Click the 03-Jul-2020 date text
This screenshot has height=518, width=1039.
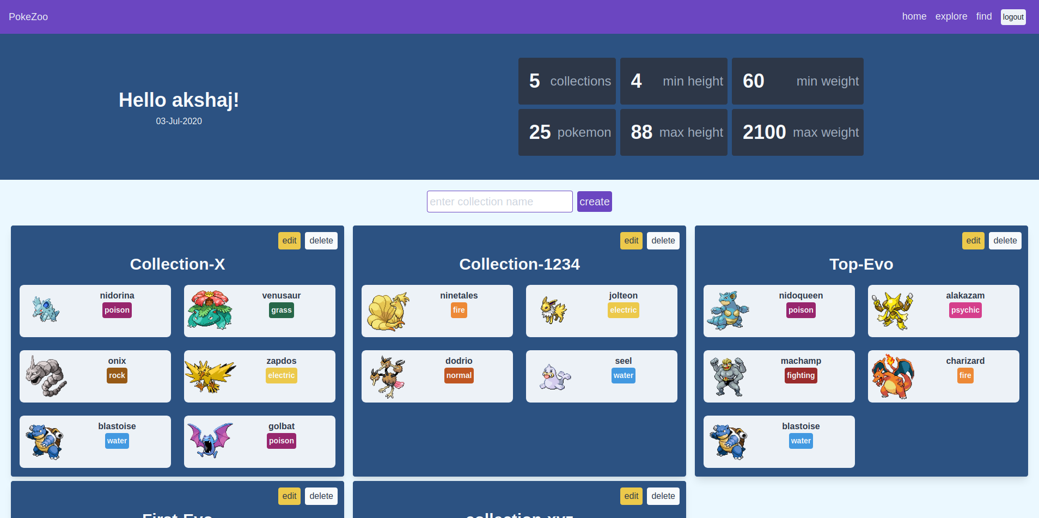click(179, 121)
